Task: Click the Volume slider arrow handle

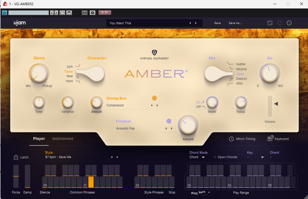Action: pos(276,104)
